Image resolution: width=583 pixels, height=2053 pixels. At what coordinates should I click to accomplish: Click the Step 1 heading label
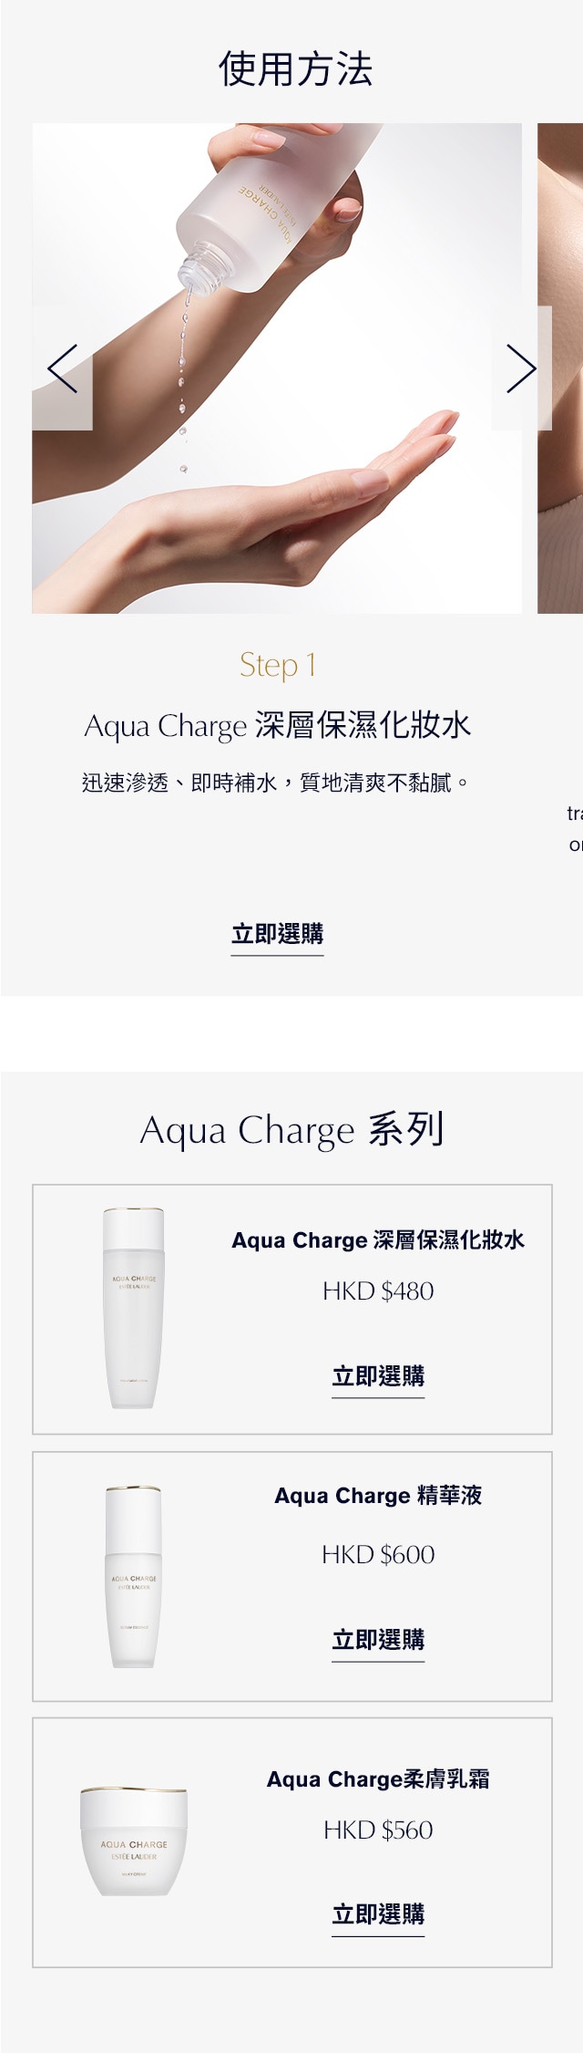(277, 665)
